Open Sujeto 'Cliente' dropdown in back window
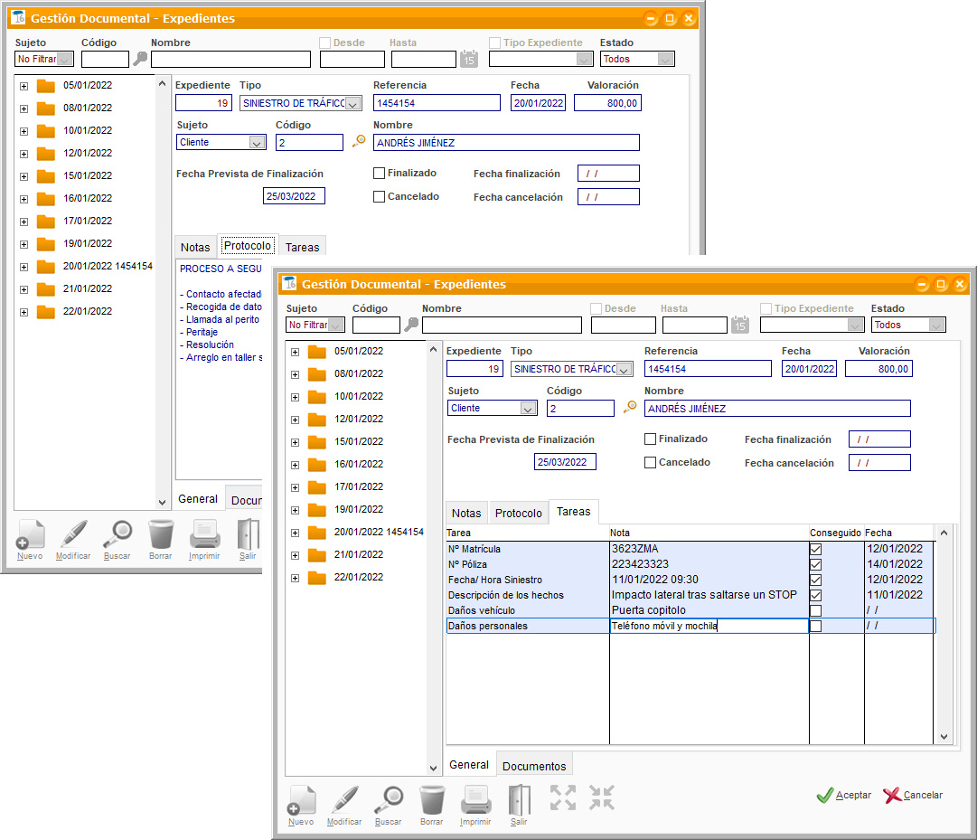 257,142
